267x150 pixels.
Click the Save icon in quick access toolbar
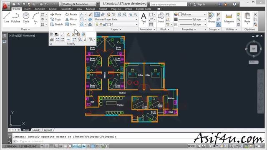click(24, 4)
